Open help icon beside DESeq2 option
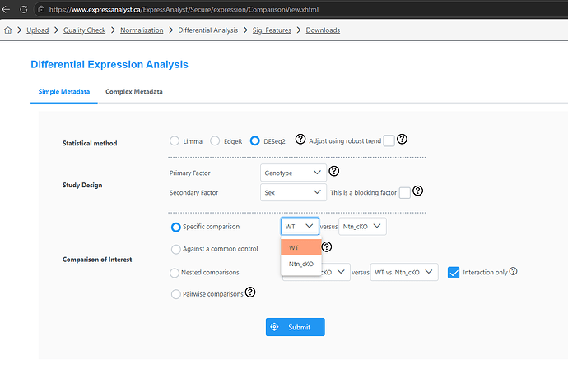 coord(300,139)
